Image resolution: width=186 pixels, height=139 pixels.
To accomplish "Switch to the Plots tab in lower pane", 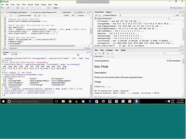I will [102, 50].
